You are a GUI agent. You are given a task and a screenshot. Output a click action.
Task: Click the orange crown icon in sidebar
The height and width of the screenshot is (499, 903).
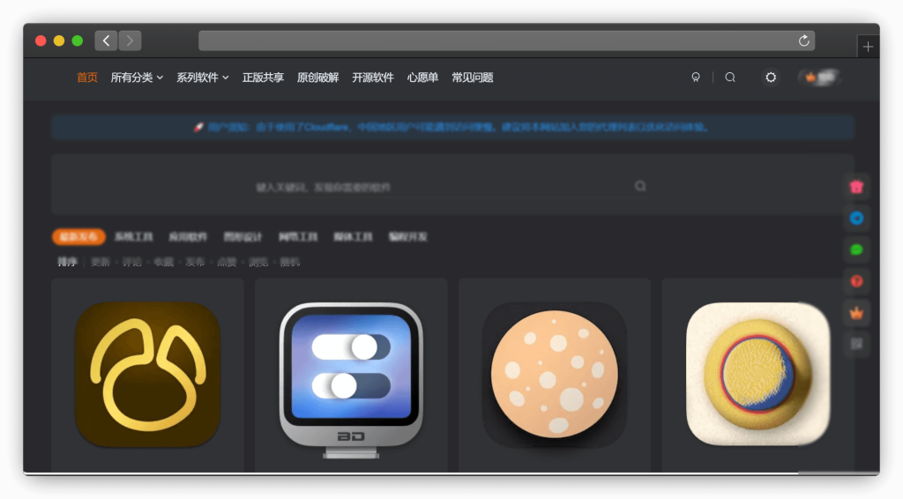coord(855,313)
